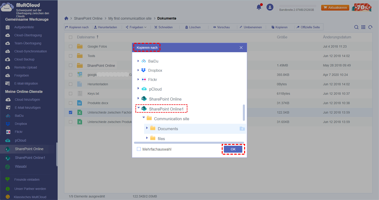This screenshot has height=200, width=379.
Task: Toggle Mehrfachauswahl checkbox
Action: click(139, 149)
